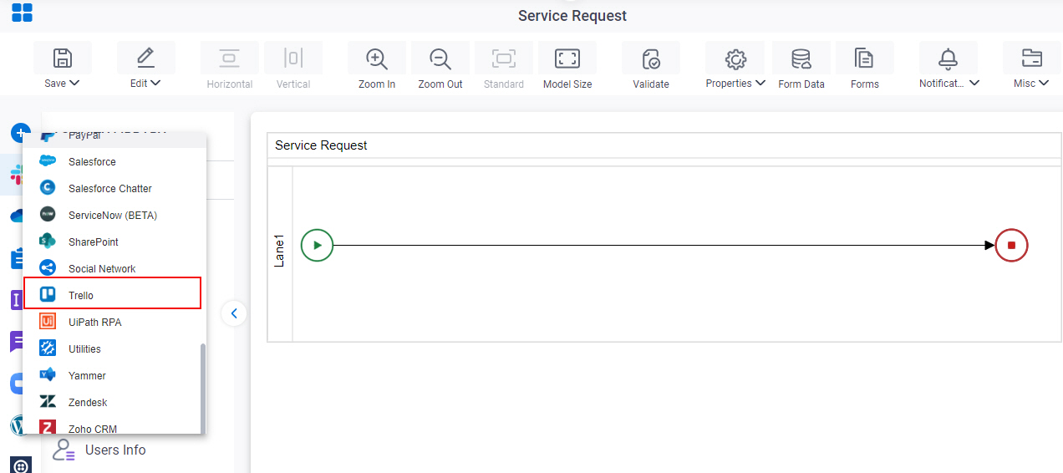
Task: Select the WordPress sidebar icon
Action: [16, 426]
